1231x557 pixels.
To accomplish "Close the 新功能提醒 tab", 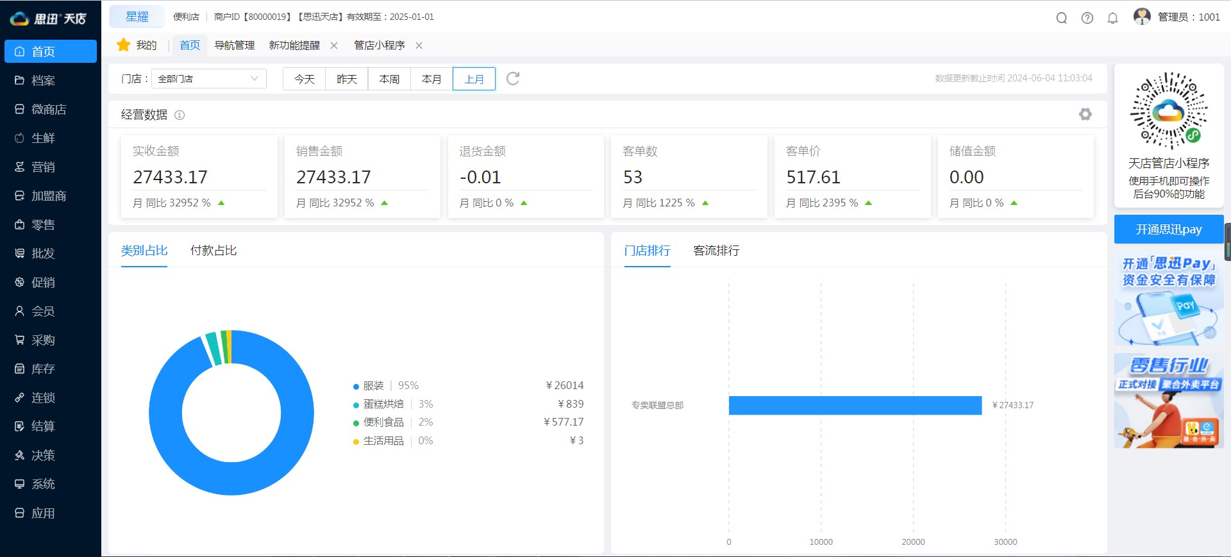I will pyautogui.click(x=334, y=46).
